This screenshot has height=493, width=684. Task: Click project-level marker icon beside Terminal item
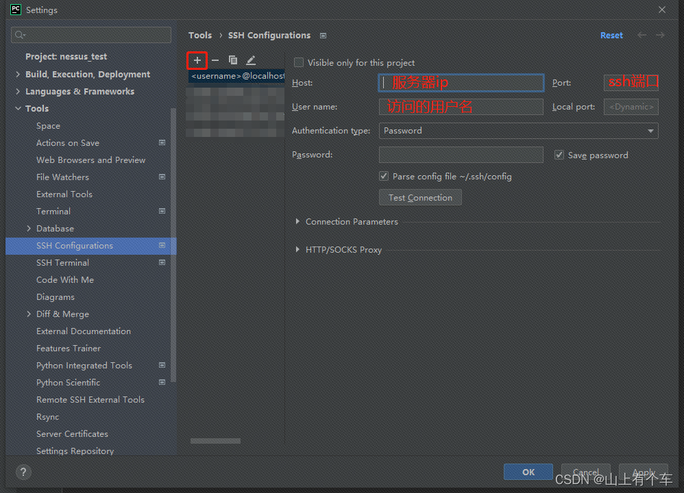(x=162, y=211)
